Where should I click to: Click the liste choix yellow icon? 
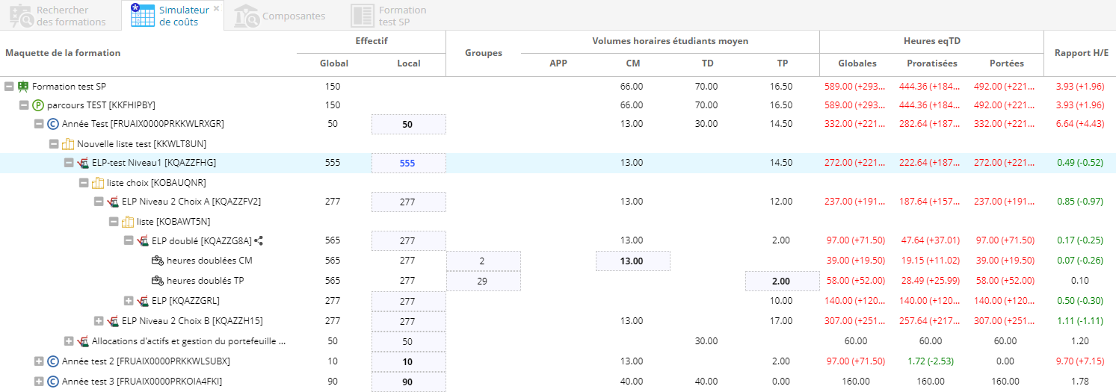98,182
